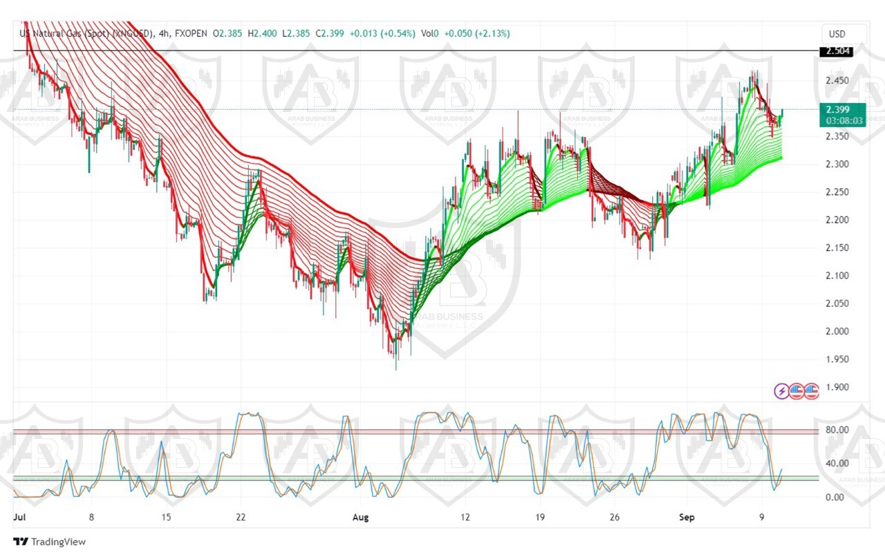Screen dimensions: 885x555
Task: Click the FXOPEN exchange label
Action: pyautogui.click(x=191, y=33)
